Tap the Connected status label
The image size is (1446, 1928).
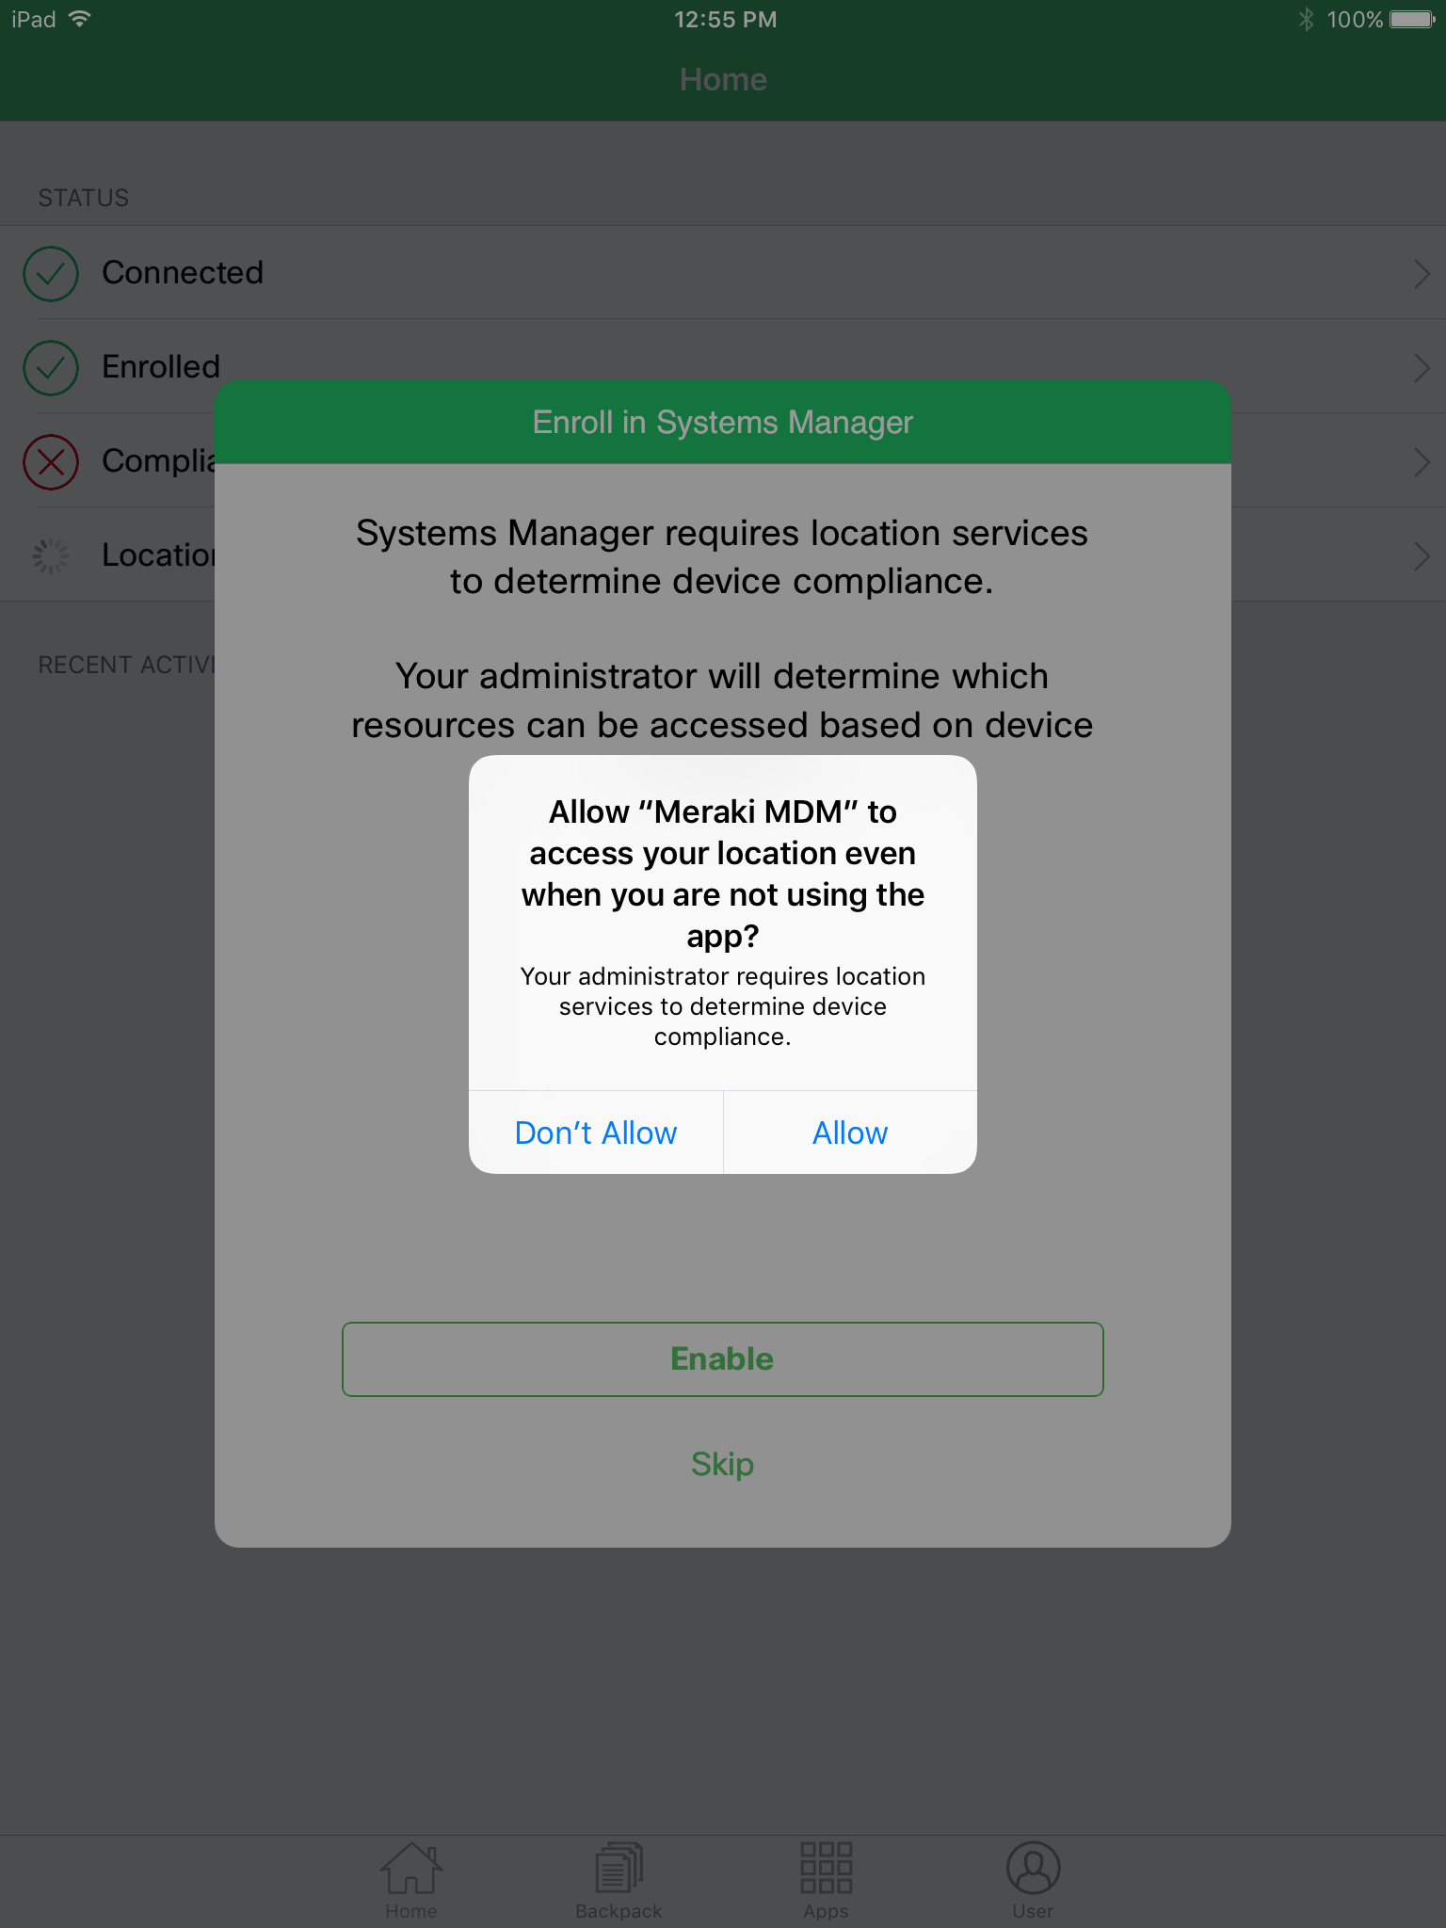click(183, 273)
